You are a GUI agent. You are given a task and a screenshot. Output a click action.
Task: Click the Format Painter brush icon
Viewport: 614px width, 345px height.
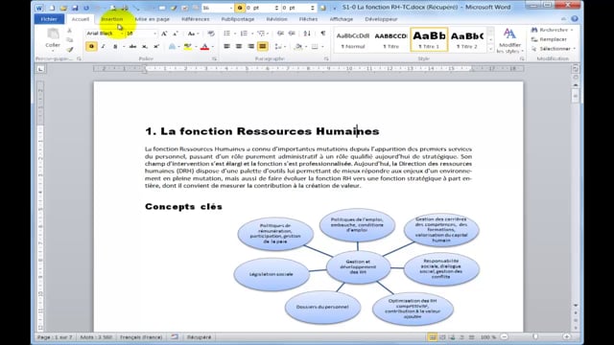point(70,50)
